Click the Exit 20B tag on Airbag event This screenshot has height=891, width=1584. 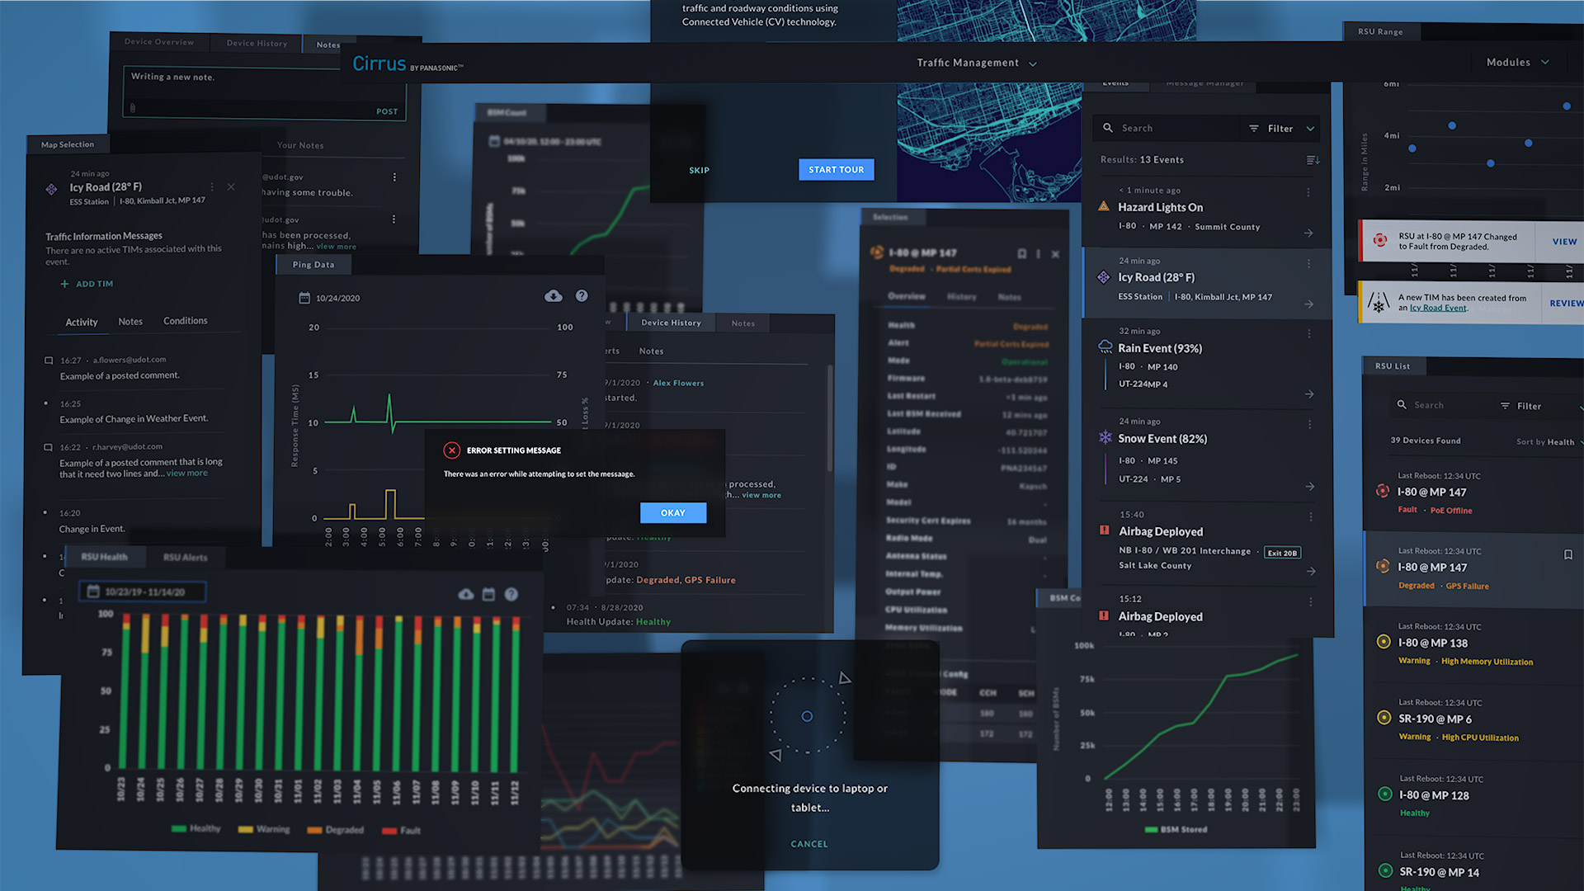tap(1282, 553)
